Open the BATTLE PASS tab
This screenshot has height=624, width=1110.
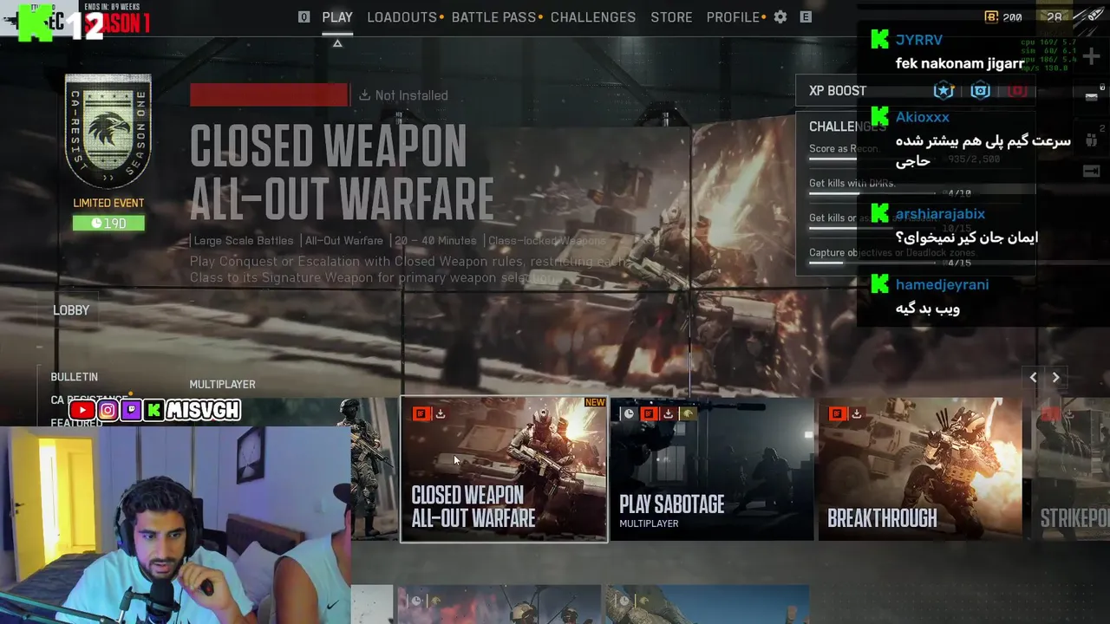pos(493,16)
